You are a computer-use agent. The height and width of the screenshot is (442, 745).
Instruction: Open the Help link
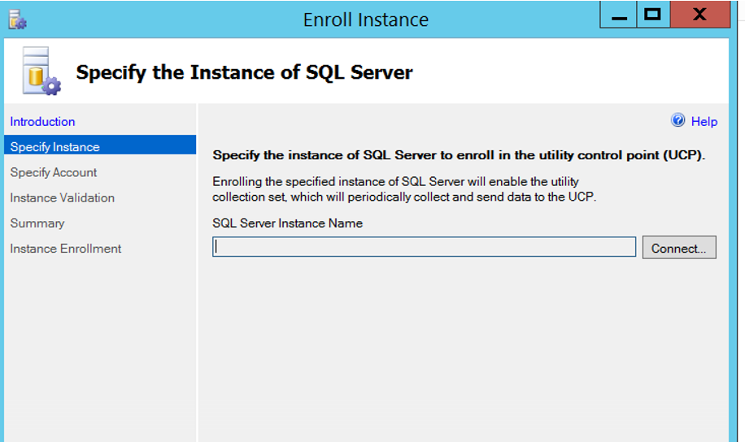(x=704, y=122)
